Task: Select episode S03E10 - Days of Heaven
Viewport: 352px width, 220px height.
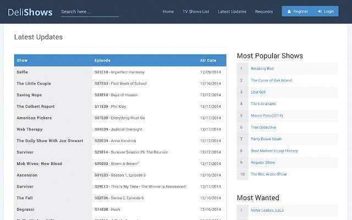Action: (116, 95)
